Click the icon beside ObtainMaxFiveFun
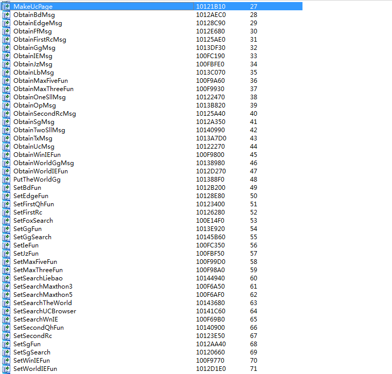Screen dimensions: 392x374 click(6, 81)
